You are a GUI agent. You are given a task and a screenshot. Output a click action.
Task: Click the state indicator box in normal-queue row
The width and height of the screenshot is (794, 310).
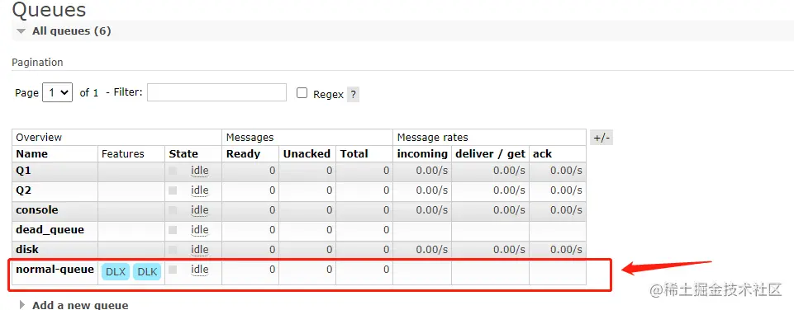(174, 270)
